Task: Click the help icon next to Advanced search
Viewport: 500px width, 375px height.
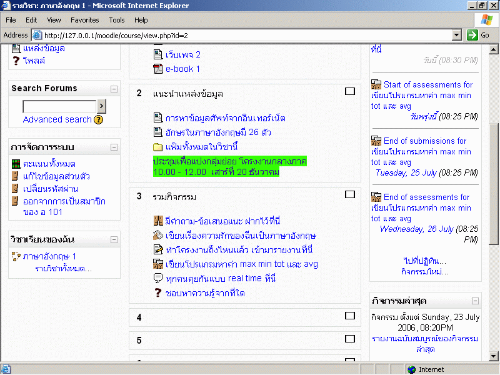Action: tap(98, 119)
